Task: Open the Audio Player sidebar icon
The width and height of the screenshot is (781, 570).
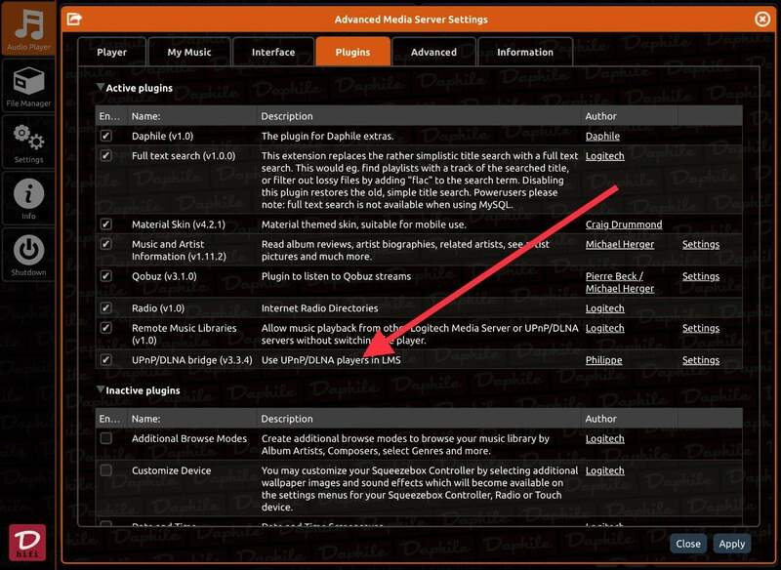Action: (x=28, y=29)
